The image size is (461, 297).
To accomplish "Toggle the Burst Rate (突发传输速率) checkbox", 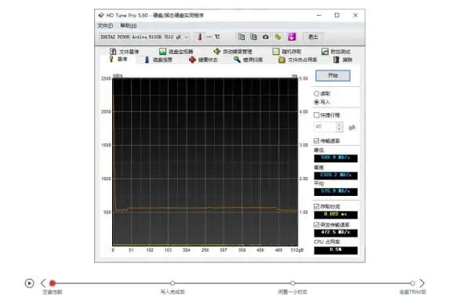I will [x=317, y=225].
